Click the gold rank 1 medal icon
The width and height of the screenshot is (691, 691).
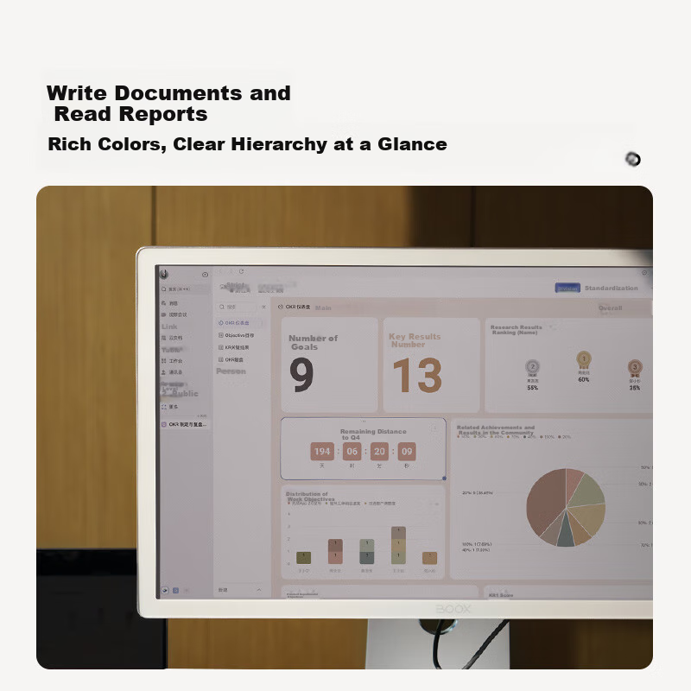coord(584,359)
